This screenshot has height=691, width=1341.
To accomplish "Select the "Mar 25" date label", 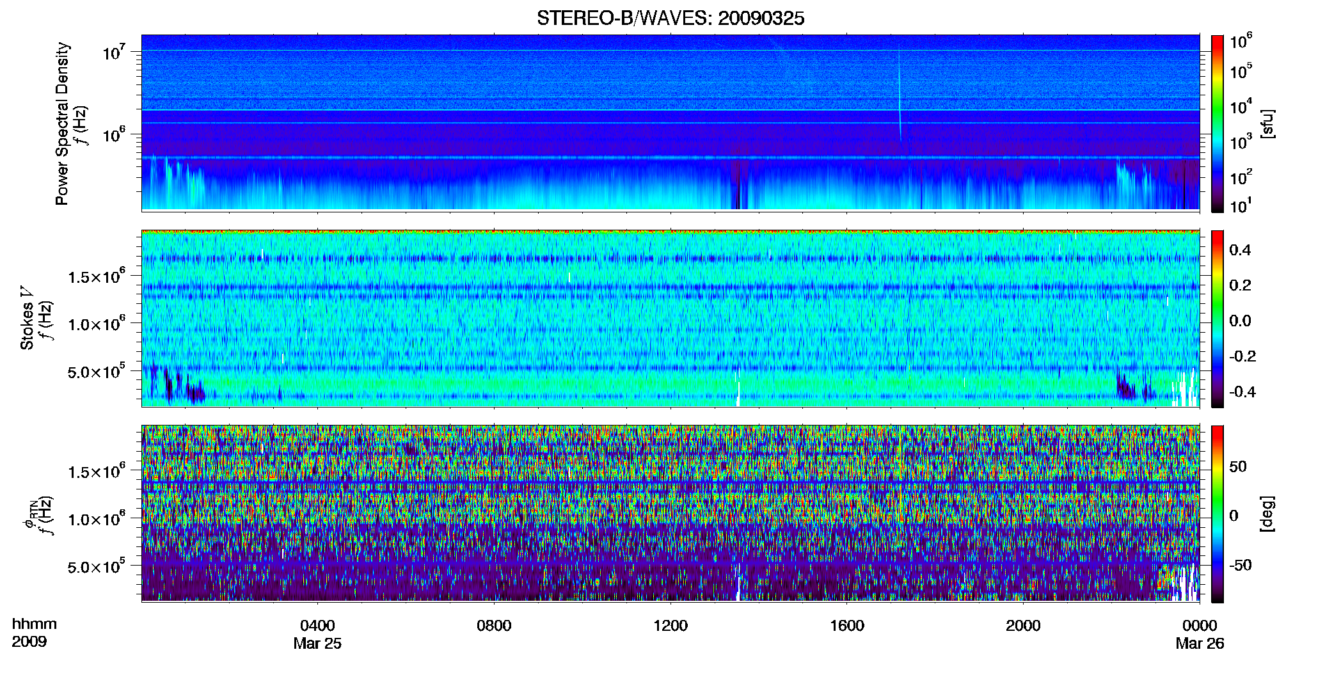I will click(x=317, y=644).
